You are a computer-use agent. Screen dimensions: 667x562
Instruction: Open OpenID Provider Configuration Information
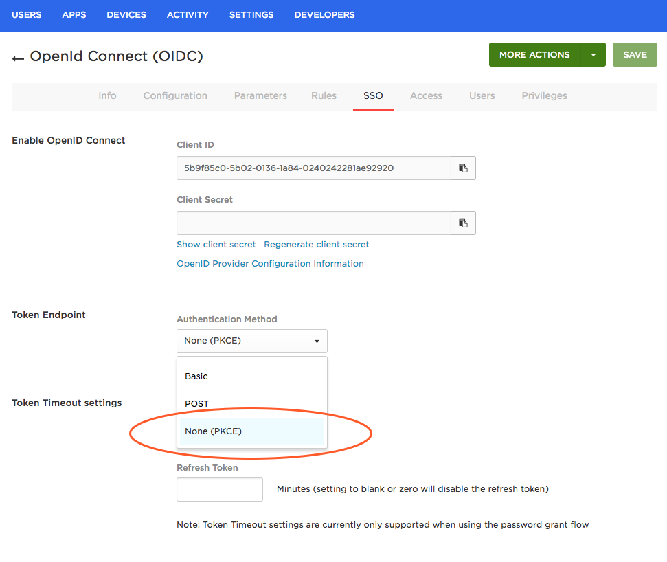[270, 263]
